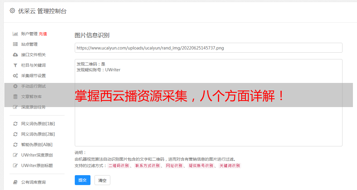The image size is (357, 190).
Task: Click the gears icon next to 采集细节设置
Action: (x=15, y=76)
